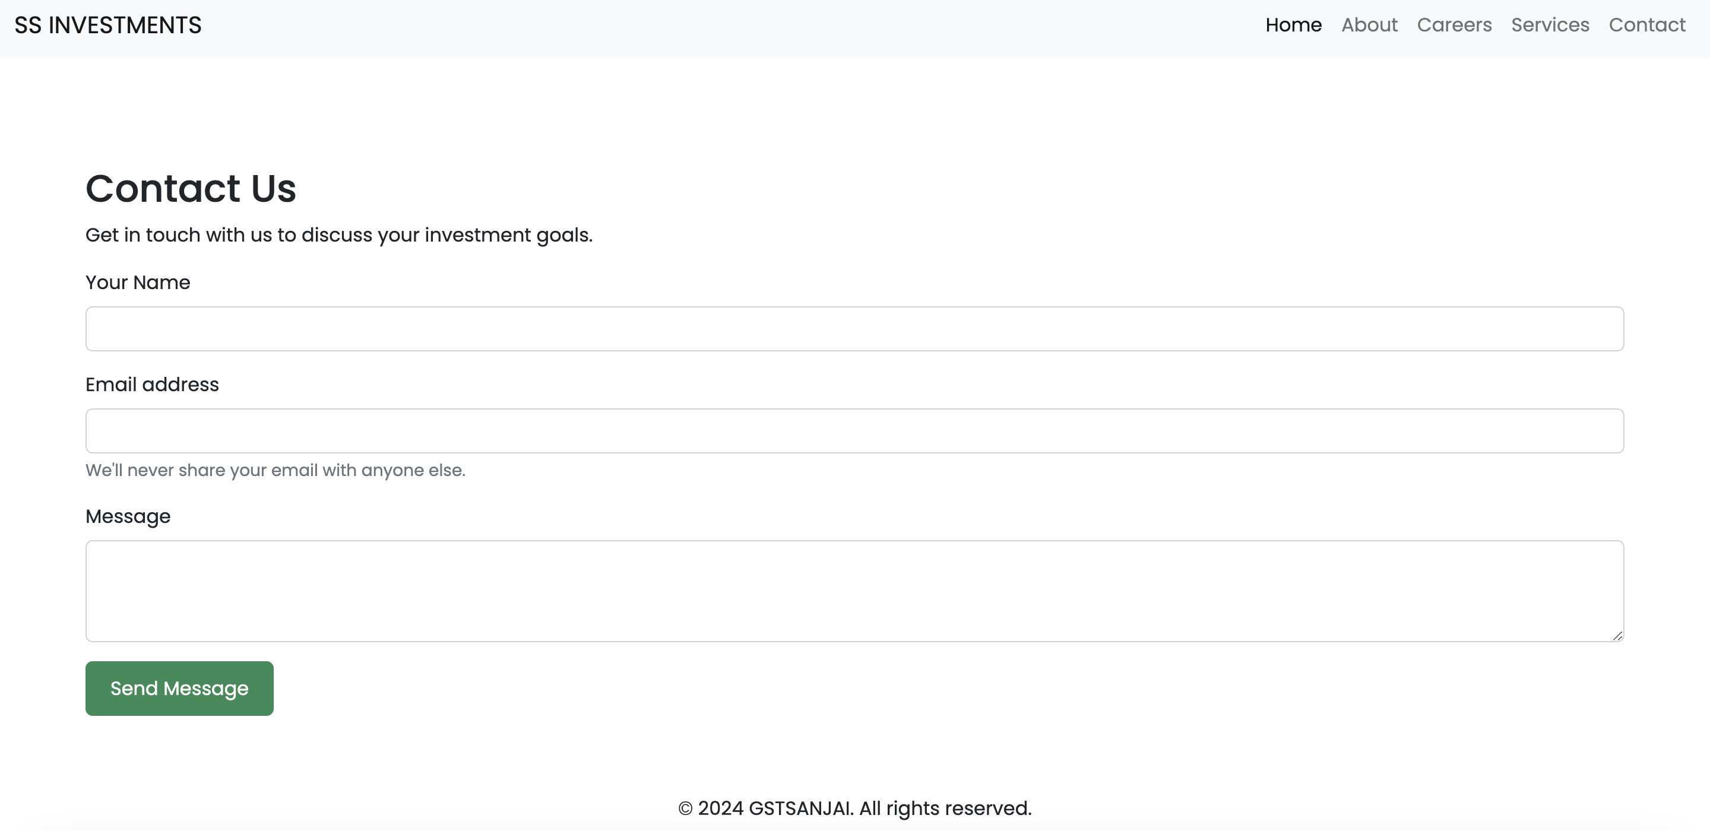Navigate to the Services page
The image size is (1710, 831).
coord(1550,25)
